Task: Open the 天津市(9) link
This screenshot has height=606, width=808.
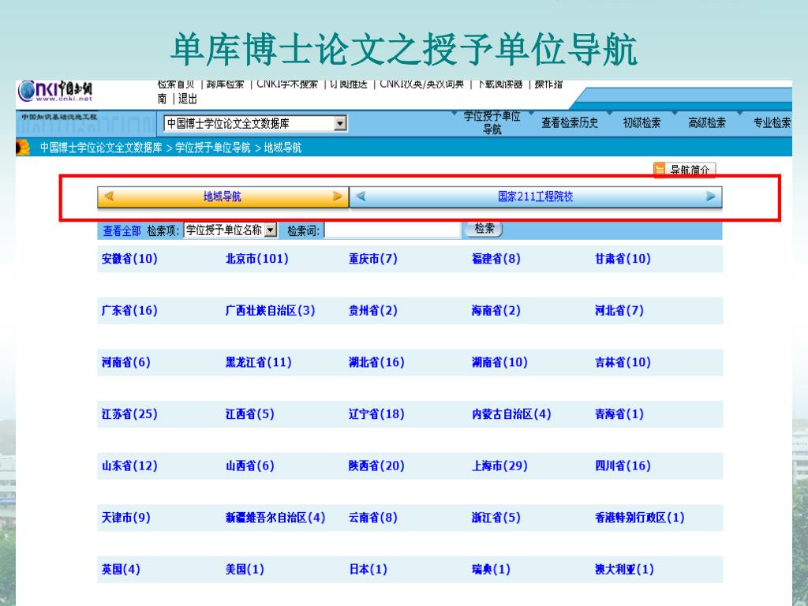Action: click(125, 518)
